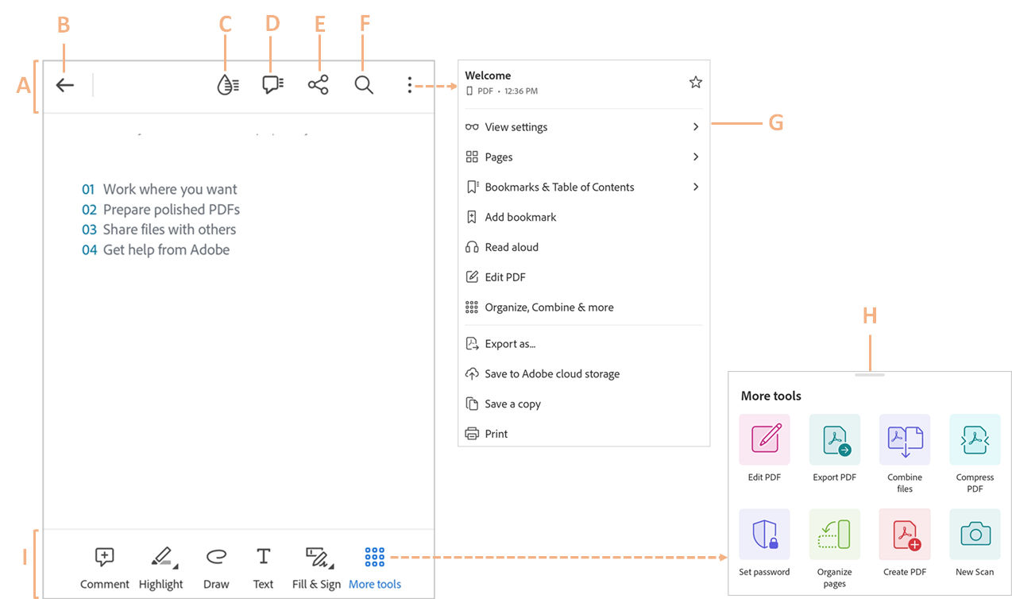
Task: Open the Highlight tool color options
Action: (x=175, y=565)
